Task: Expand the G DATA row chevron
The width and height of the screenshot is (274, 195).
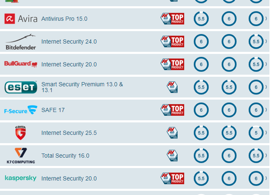Action: (x=266, y=133)
